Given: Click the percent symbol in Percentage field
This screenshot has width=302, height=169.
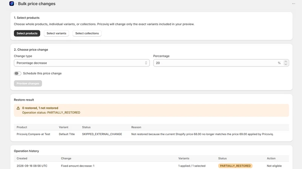Looking at the screenshot, I should (x=279, y=63).
